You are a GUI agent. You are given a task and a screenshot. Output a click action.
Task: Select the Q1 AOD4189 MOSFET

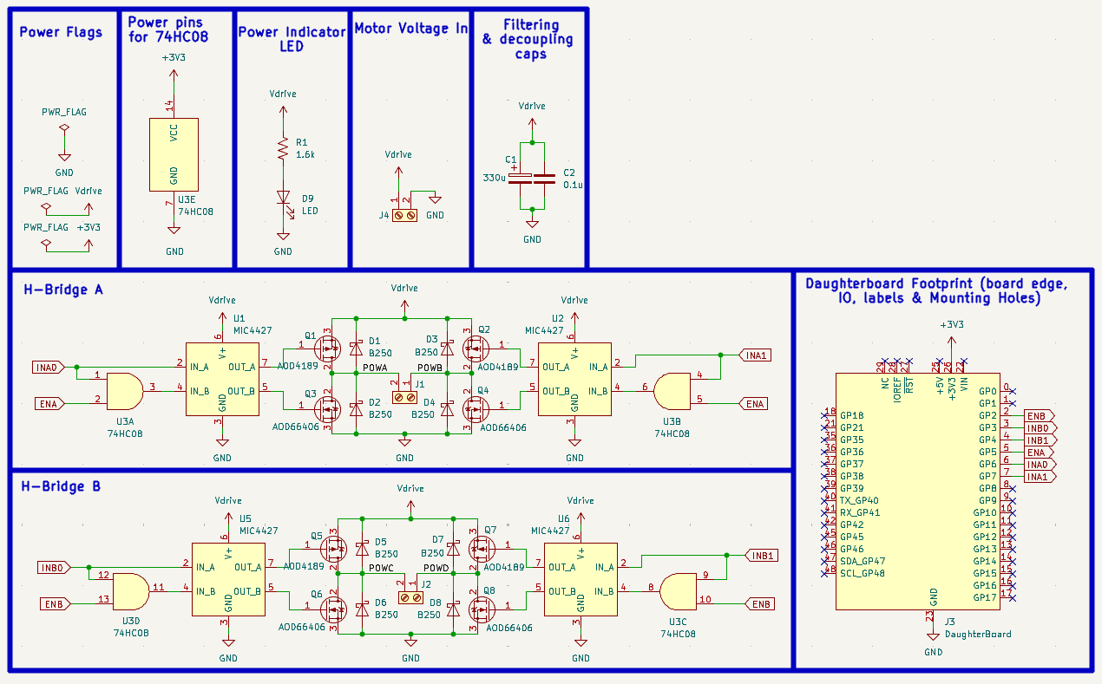(326, 349)
